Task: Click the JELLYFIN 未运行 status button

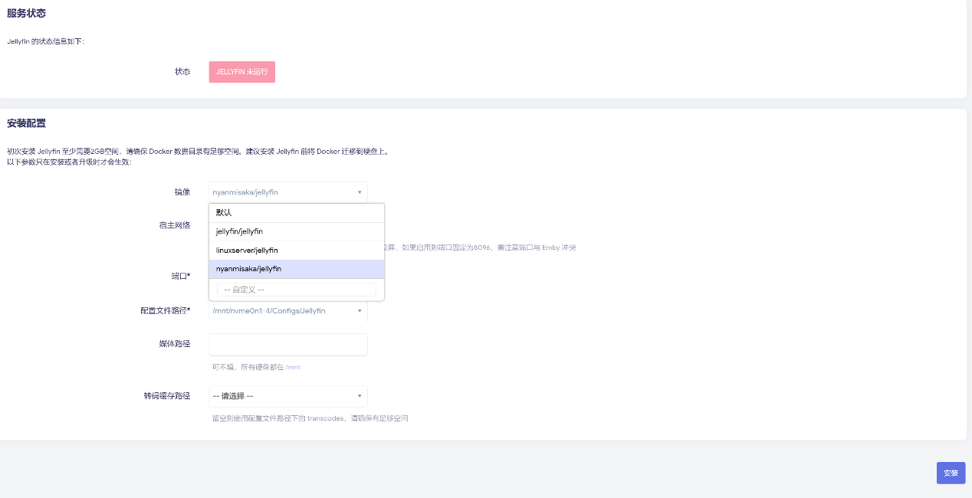Action: coord(241,72)
